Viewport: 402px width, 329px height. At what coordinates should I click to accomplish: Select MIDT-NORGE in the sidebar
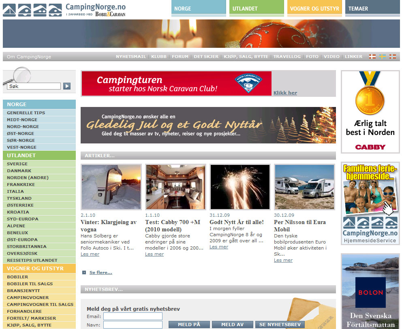tap(22, 120)
